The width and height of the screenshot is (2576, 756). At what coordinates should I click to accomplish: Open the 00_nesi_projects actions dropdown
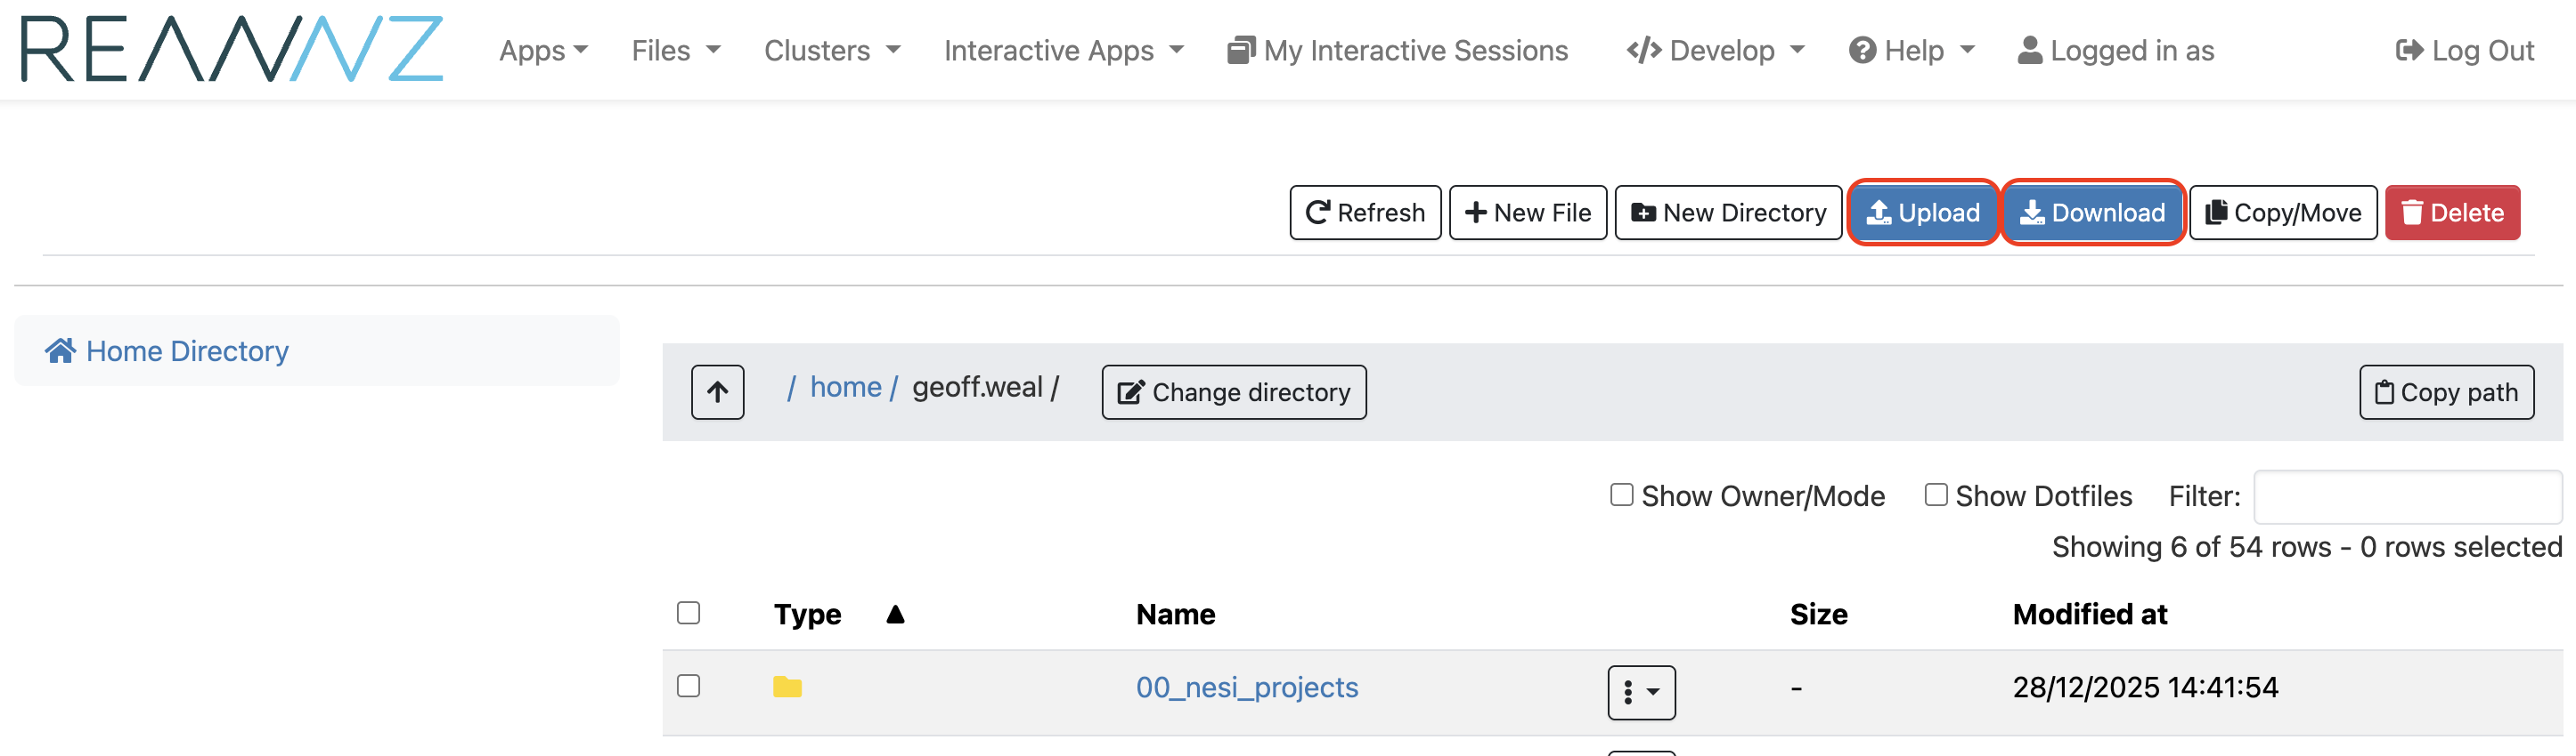pos(1640,692)
